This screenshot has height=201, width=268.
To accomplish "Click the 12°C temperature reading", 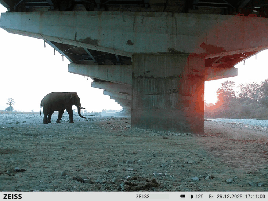I will click(x=199, y=197).
